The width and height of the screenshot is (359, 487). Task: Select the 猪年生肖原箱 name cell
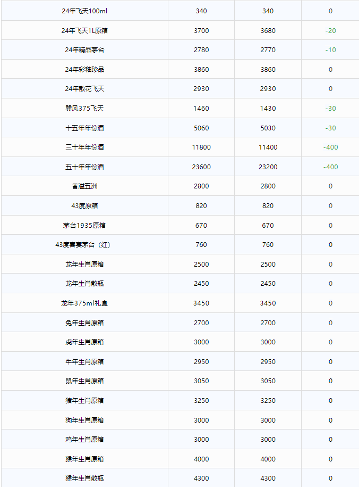pos(84,400)
